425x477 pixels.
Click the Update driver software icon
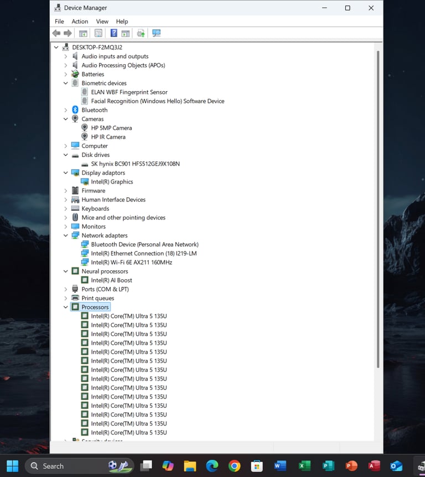(x=141, y=33)
